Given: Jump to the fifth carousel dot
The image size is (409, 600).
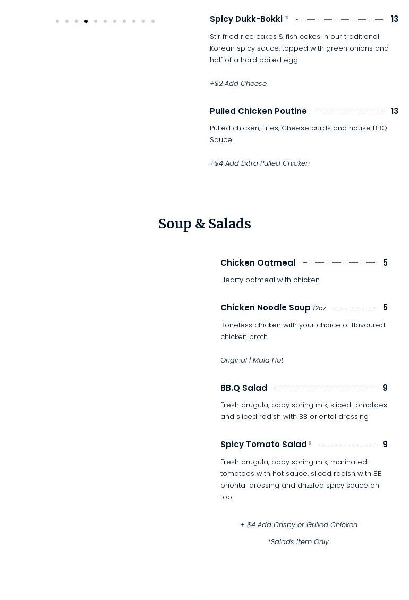Looking at the screenshot, I should pyautogui.click(x=96, y=21).
